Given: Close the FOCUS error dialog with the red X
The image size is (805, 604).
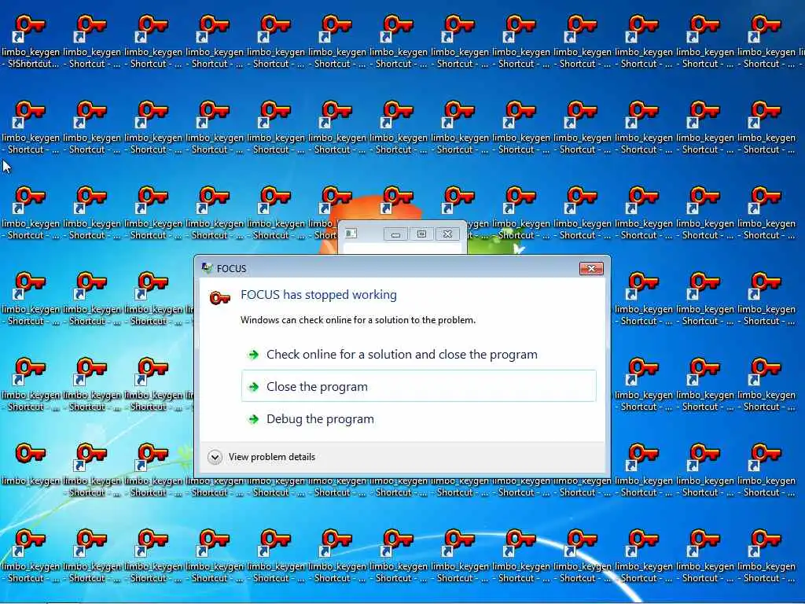Looking at the screenshot, I should 591,269.
